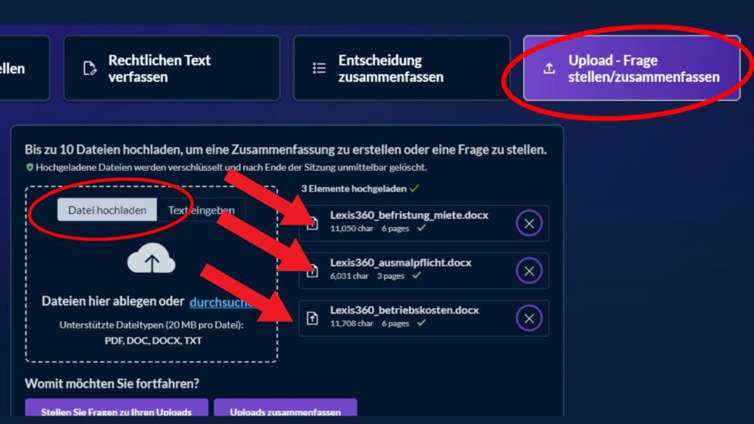
Task: Select the Upload - Frage stellen/zusammenfassen tab
Action: coord(631,68)
